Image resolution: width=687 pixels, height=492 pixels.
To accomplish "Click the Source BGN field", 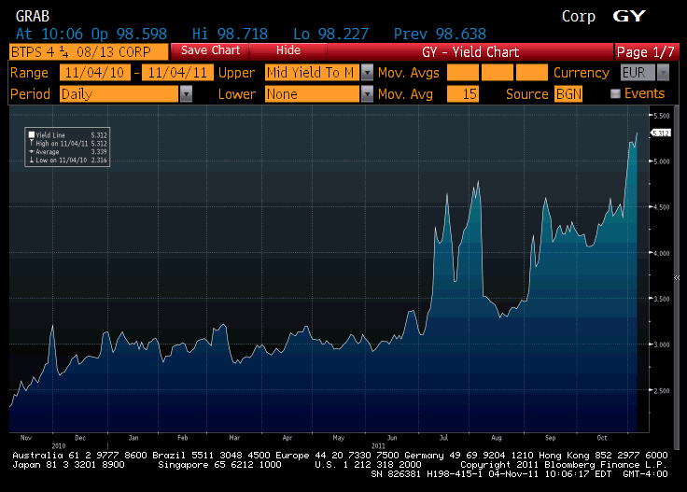I will pyautogui.click(x=568, y=93).
